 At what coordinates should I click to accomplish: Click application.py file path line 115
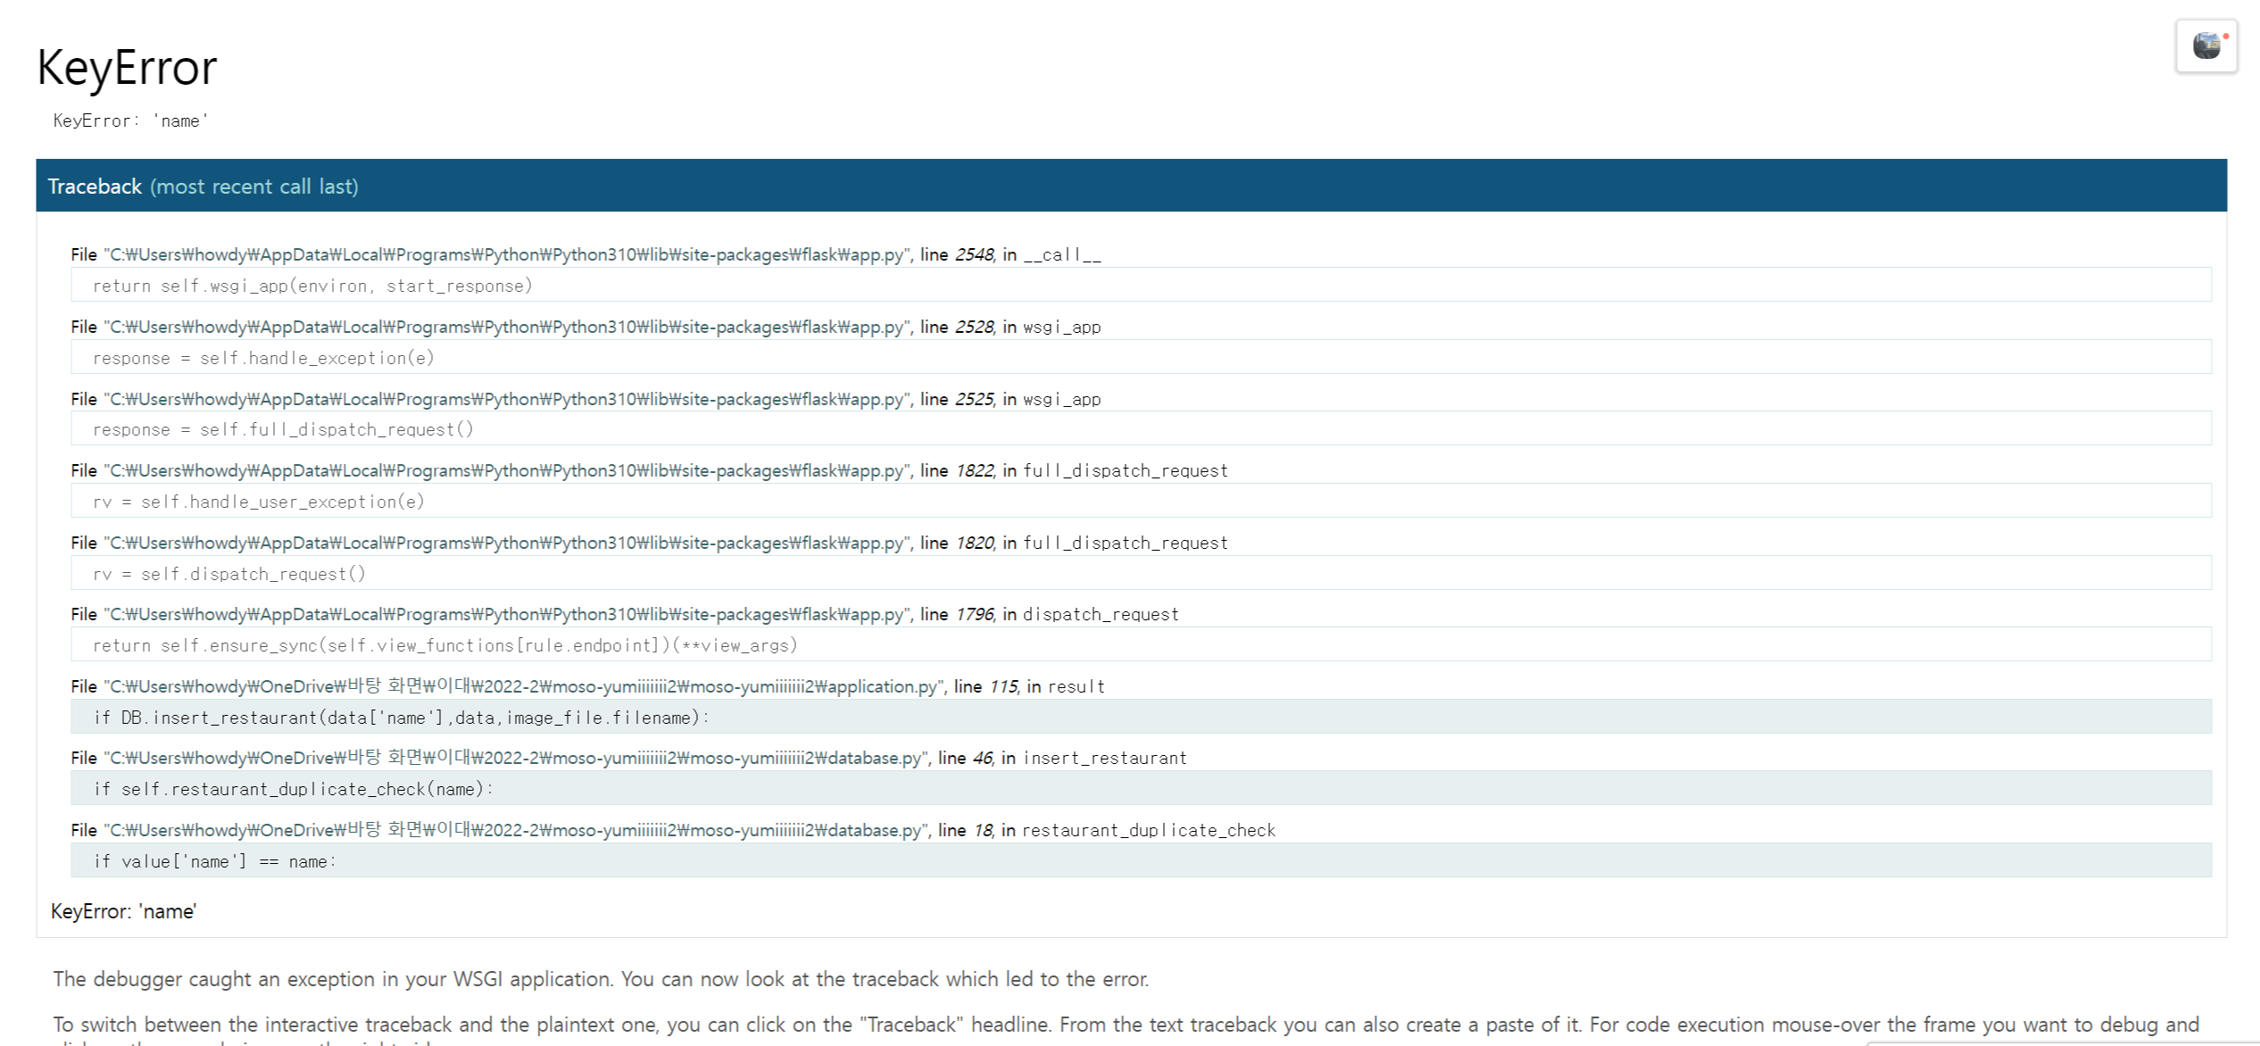523,686
